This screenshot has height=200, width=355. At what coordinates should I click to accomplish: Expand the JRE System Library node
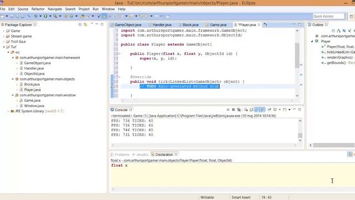8,111
